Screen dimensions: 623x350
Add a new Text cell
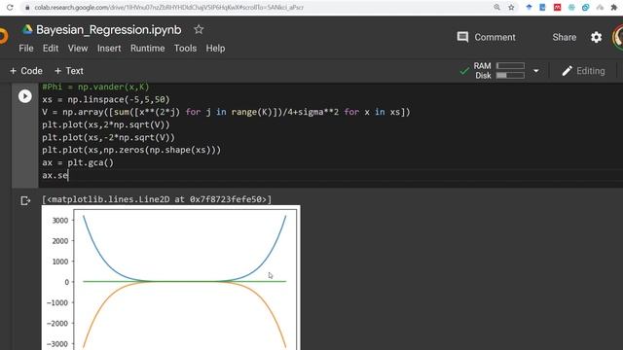[69, 71]
